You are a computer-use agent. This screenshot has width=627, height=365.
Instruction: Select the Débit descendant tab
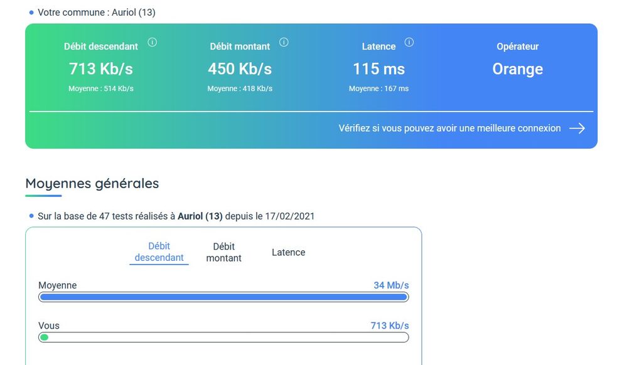coord(159,252)
